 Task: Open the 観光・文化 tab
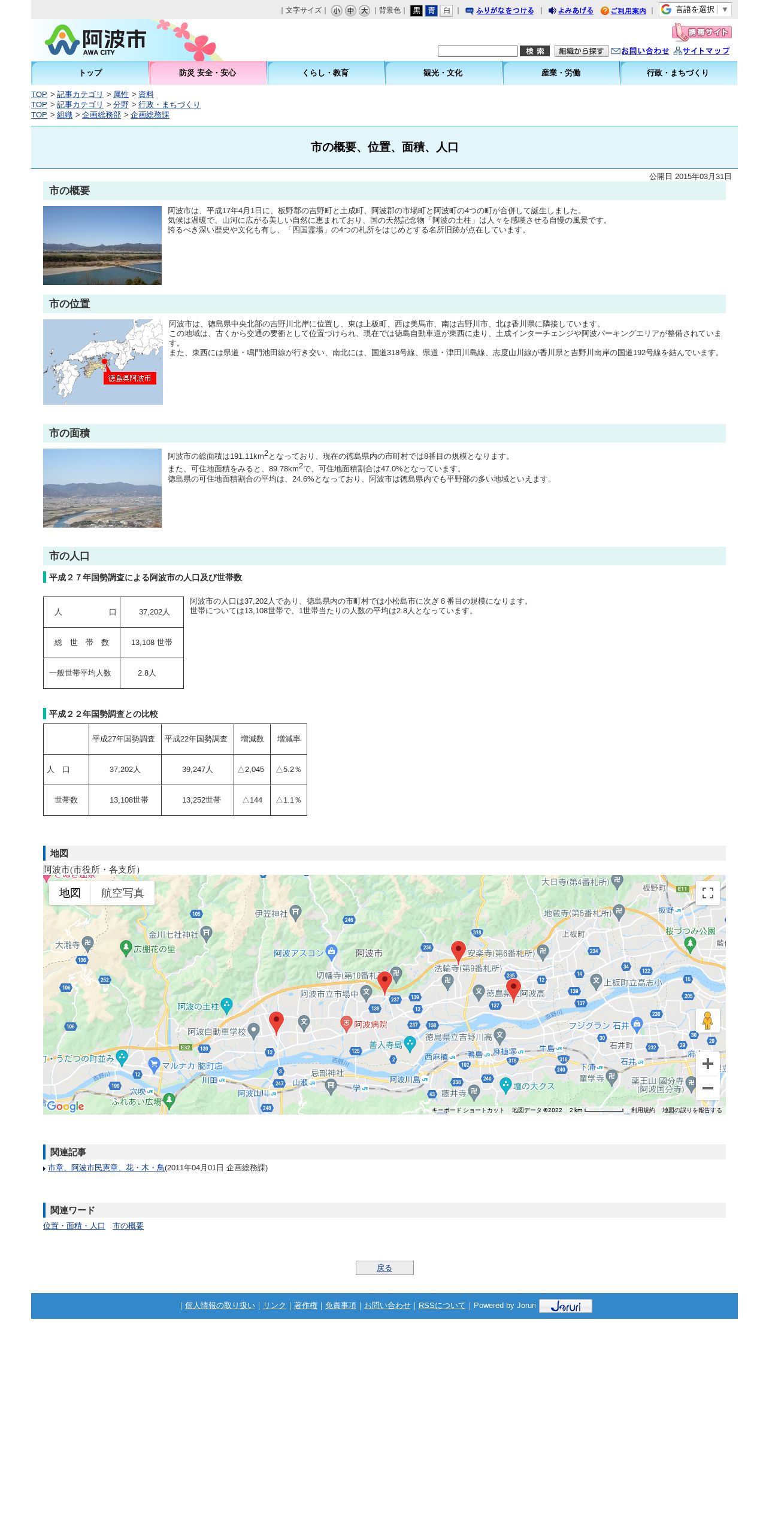(x=443, y=73)
